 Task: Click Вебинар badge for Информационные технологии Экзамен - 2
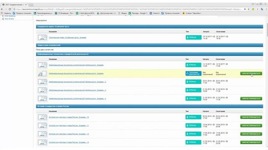tap(193, 82)
